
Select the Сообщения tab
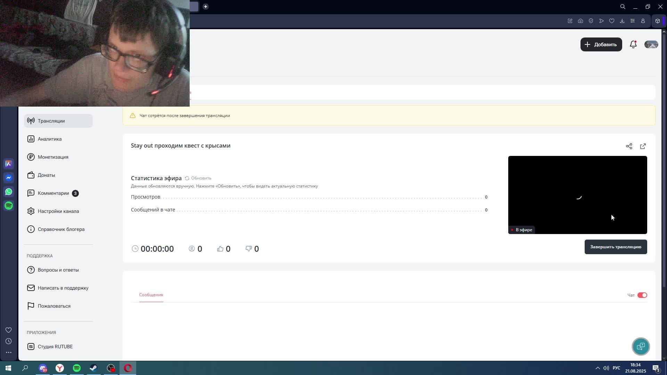[151, 295]
